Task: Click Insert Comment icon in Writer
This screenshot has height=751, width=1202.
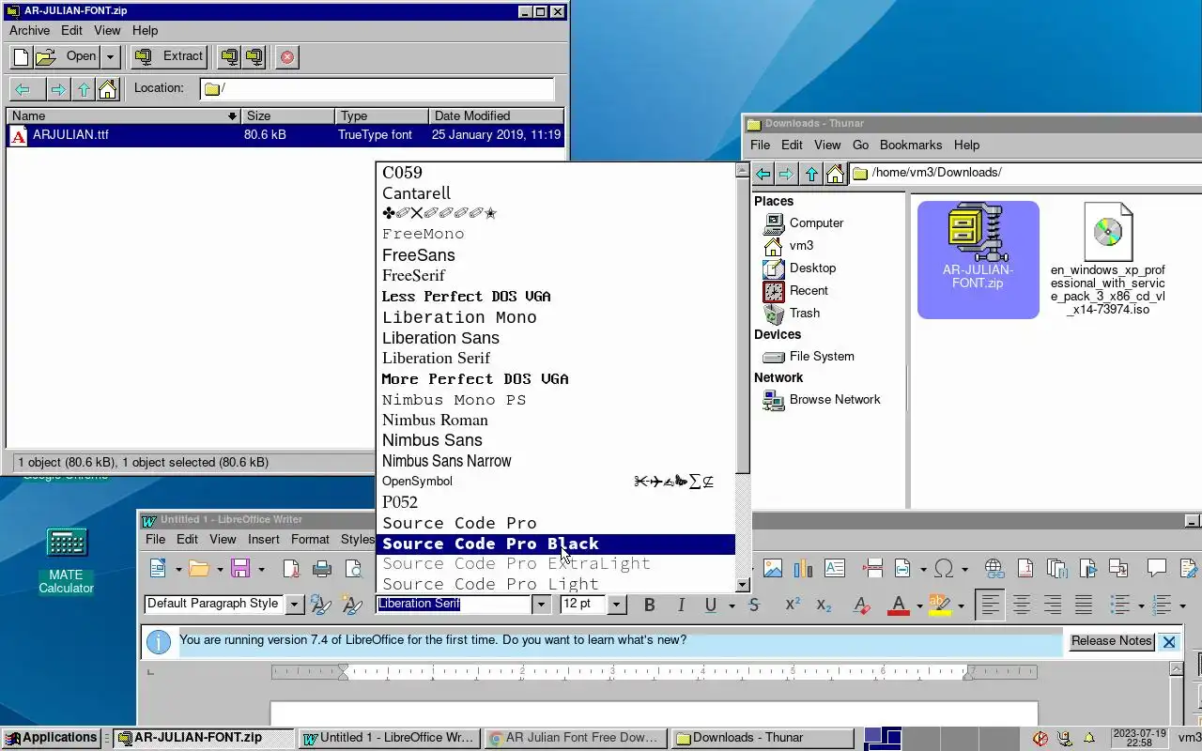Action: coord(1156,568)
